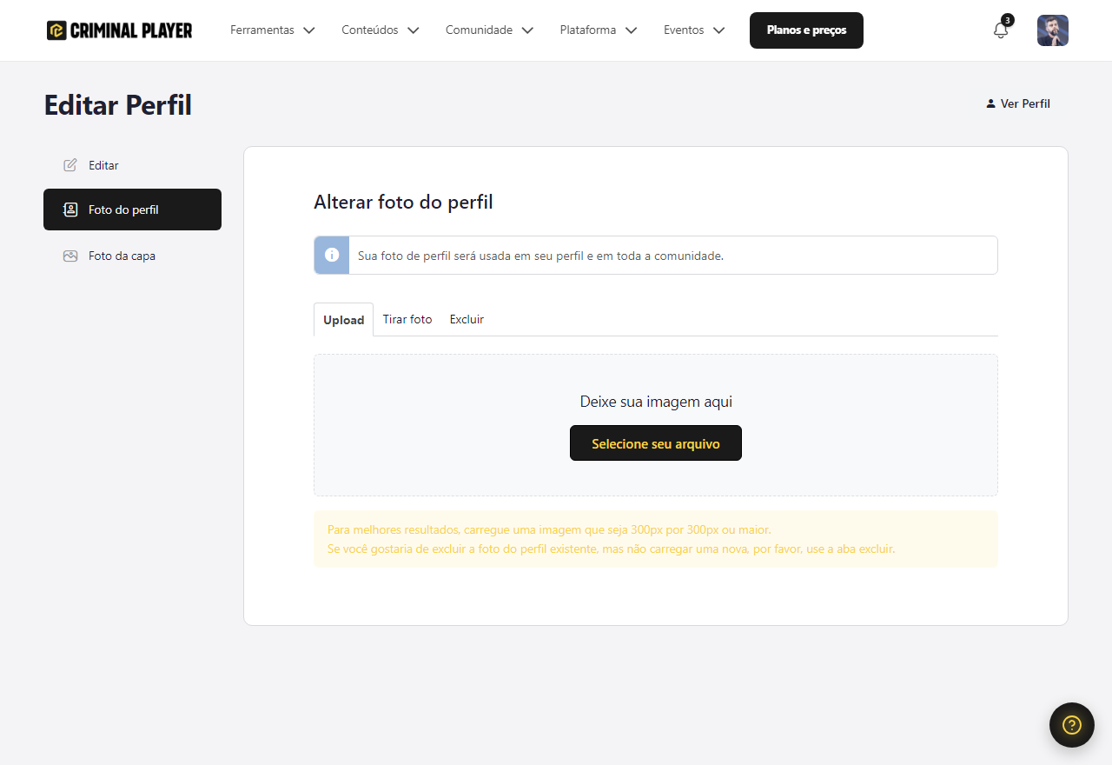1112x765 pixels.
Task: Expand the Comunidade dropdown menu
Action: point(490,30)
